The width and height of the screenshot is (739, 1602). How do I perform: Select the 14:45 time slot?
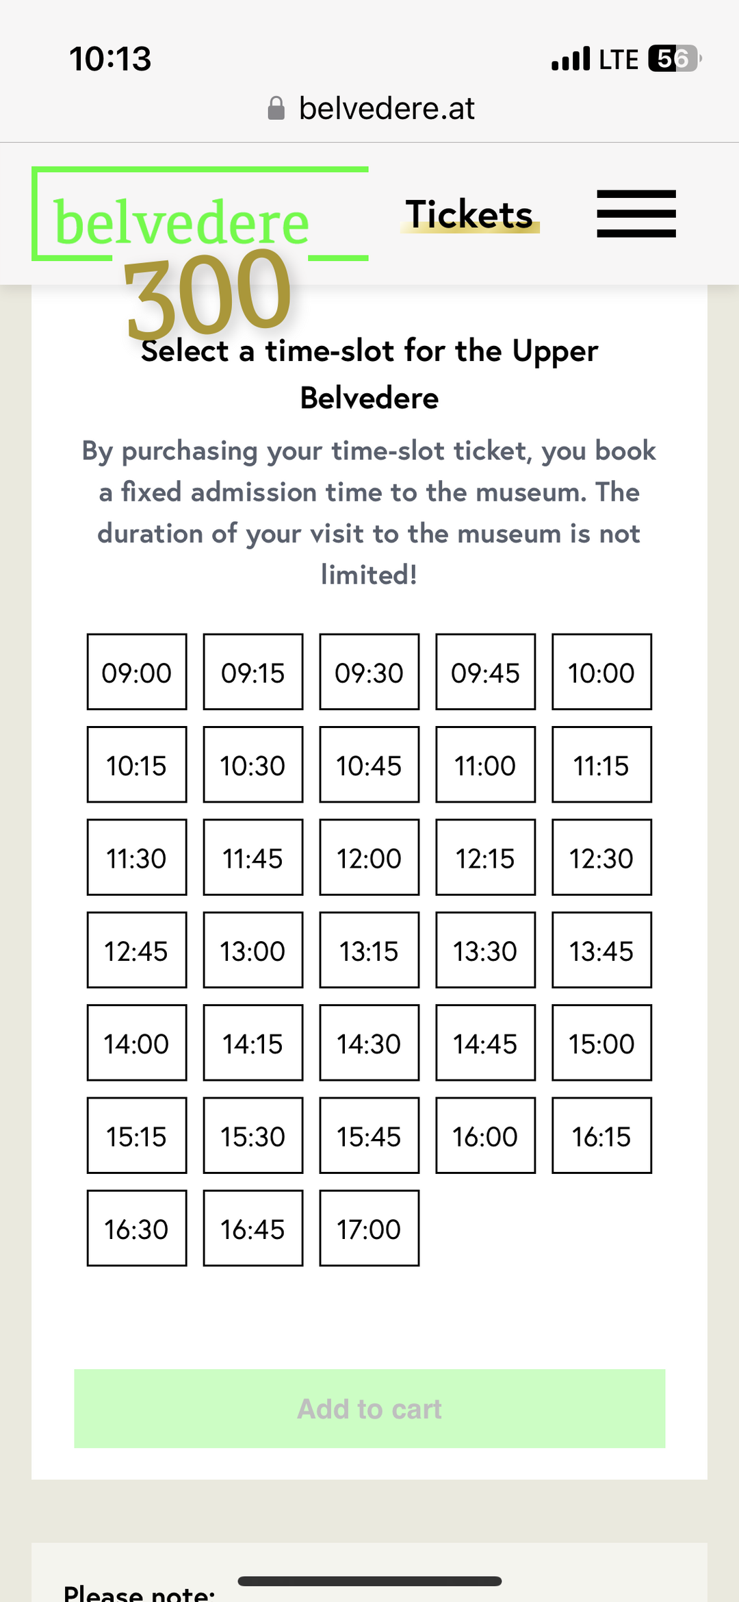pyautogui.click(x=486, y=1043)
